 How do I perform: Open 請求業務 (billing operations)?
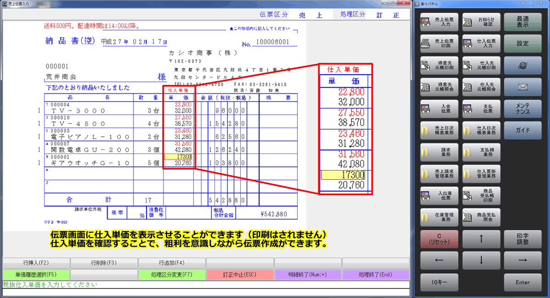click(x=439, y=152)
